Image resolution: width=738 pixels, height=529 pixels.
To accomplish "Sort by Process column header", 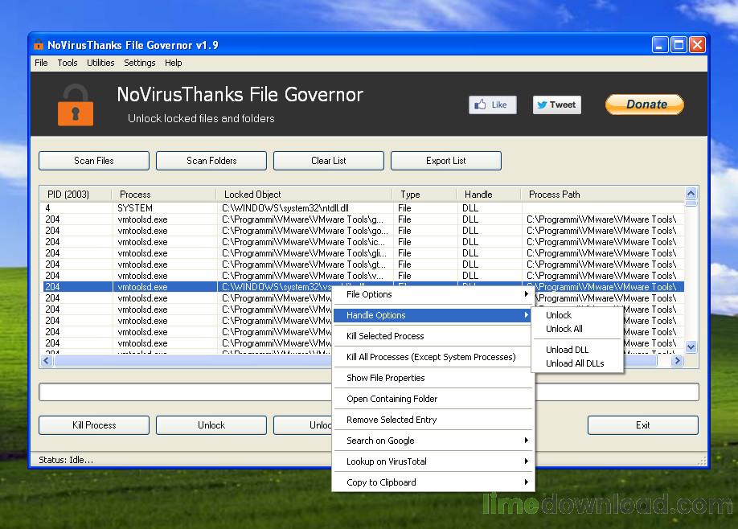I will [164, 195].
